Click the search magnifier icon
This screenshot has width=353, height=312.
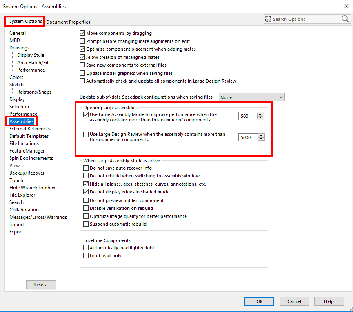point(345,19)
